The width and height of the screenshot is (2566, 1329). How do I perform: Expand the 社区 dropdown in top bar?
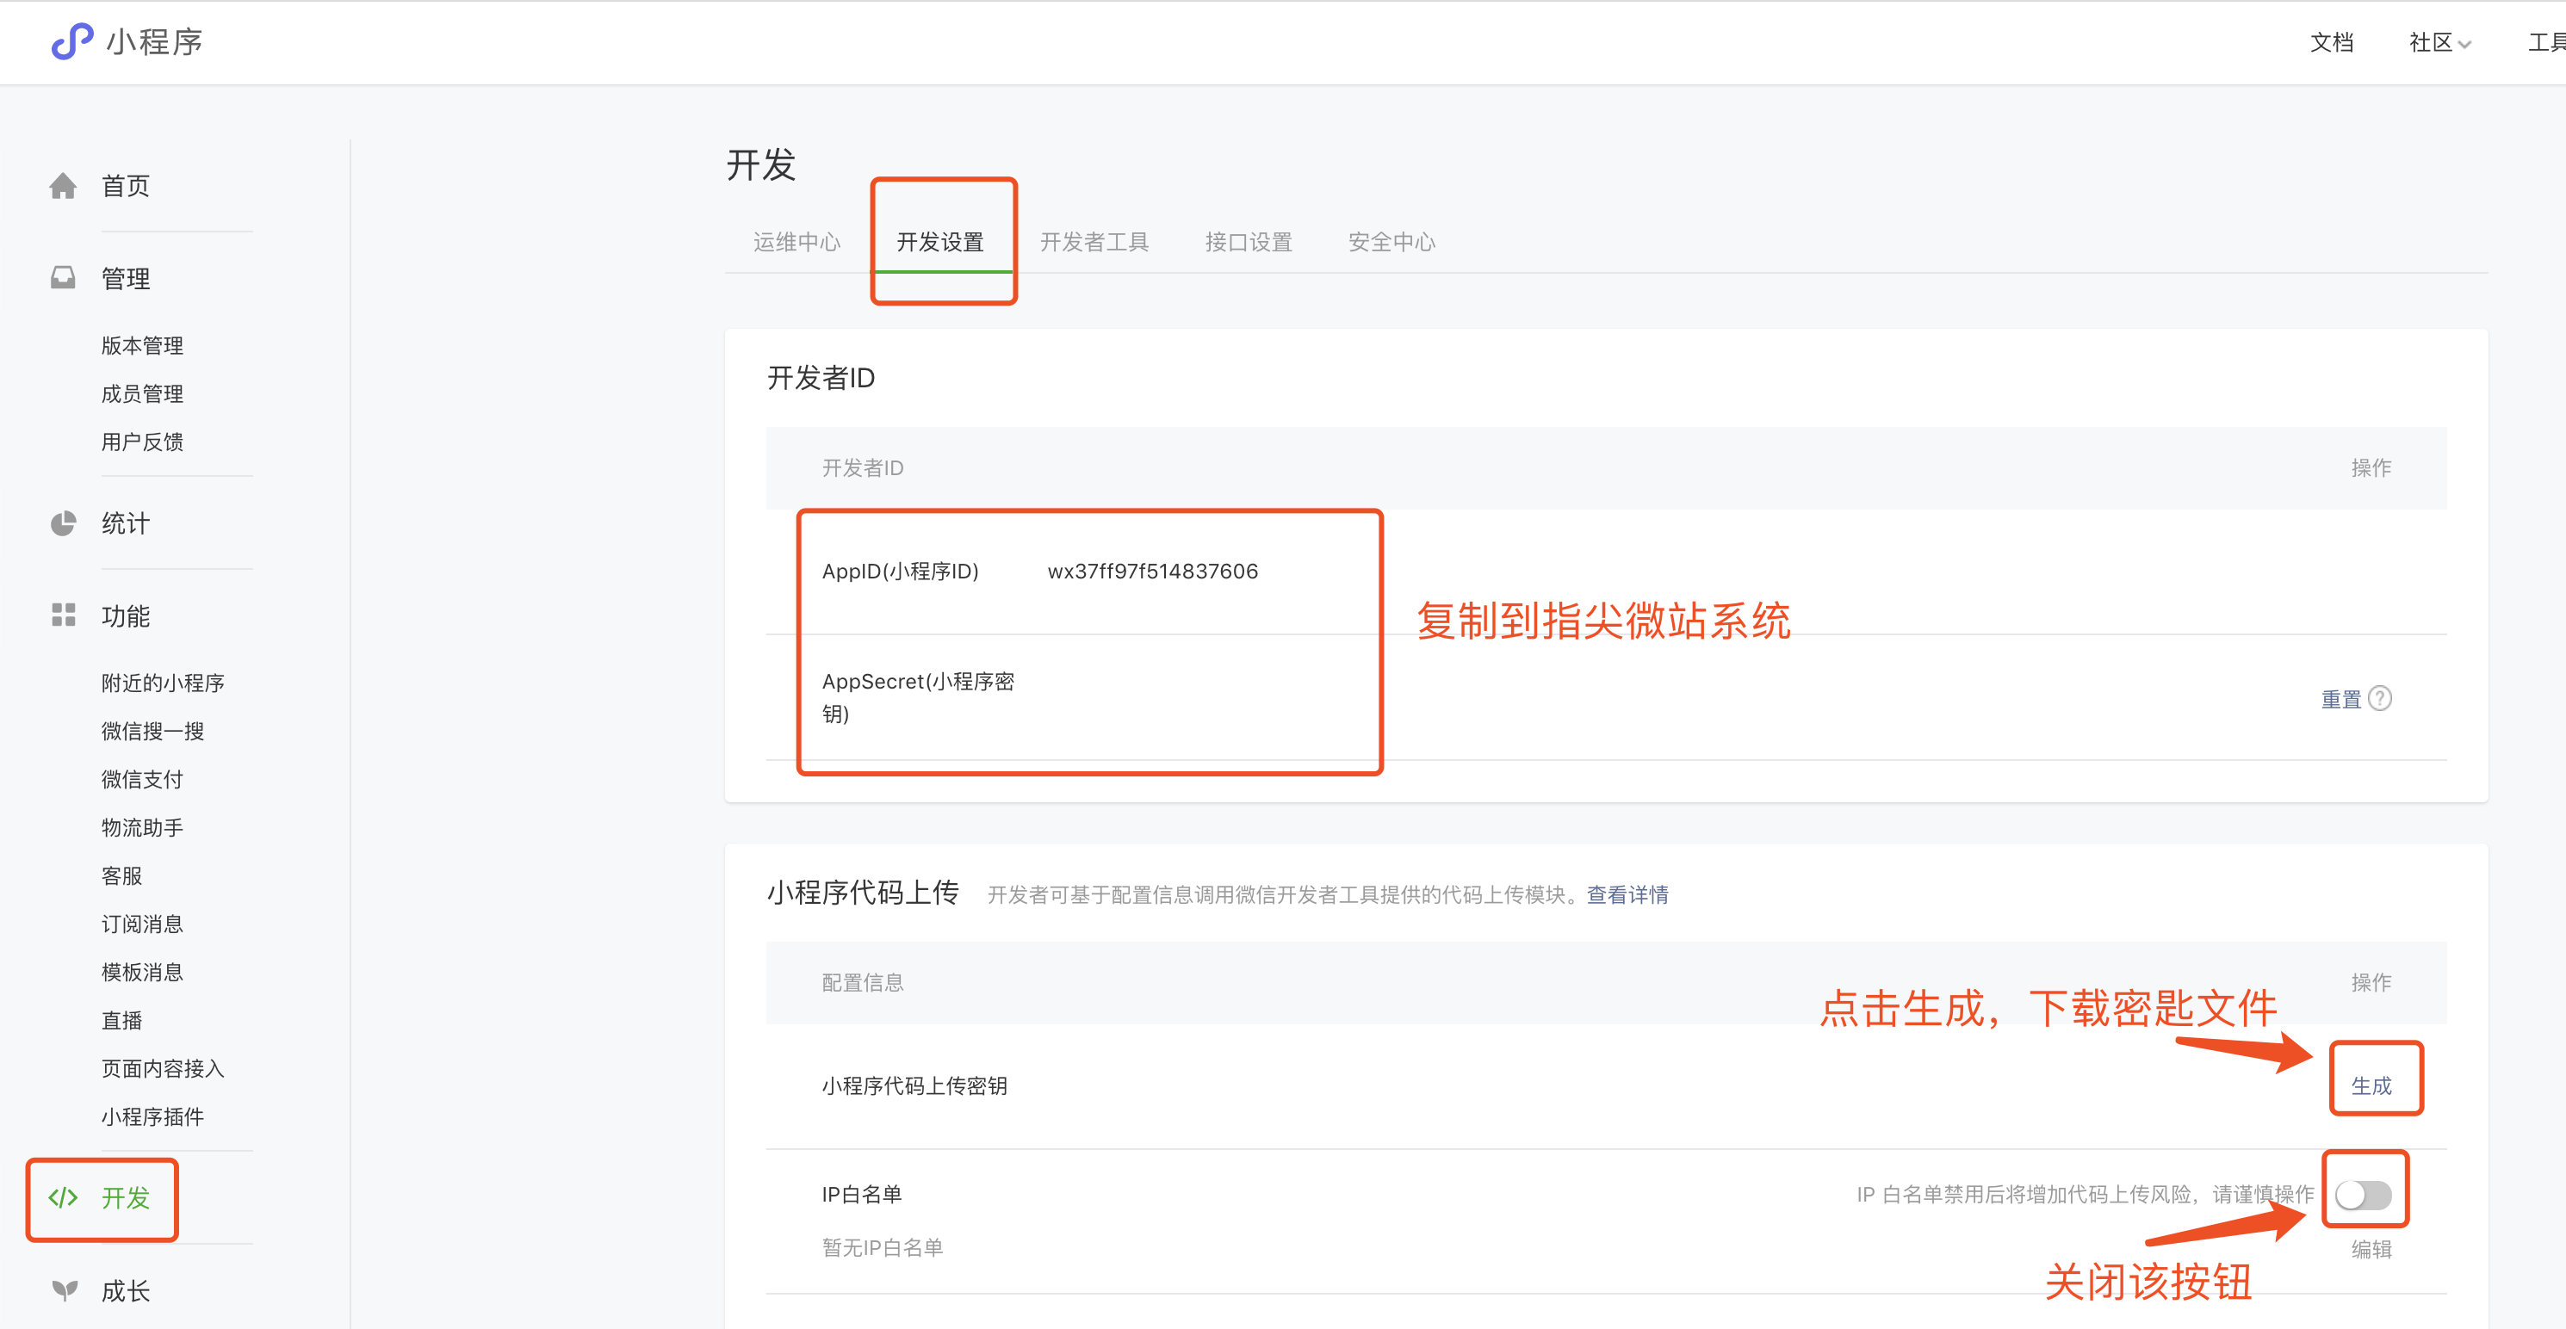[2439, 43]
